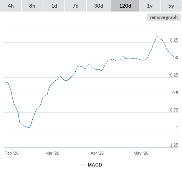This screenshot has height=175, width=182.
Task: Click the Mar '26 axis label
Action: coord(52,153)
